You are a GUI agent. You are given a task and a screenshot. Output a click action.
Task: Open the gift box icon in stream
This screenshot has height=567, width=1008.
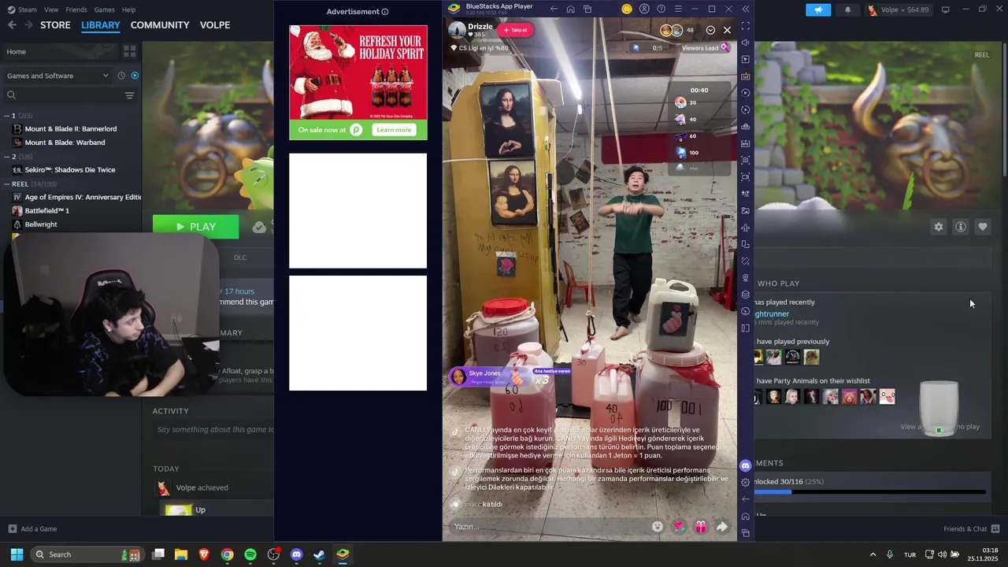[700, 527]
